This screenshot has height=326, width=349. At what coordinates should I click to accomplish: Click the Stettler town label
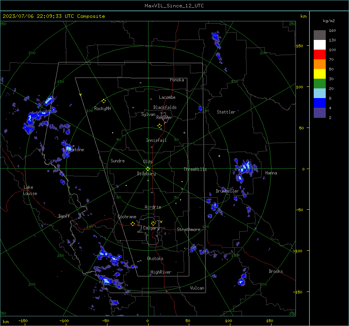[x=226, y=112]
